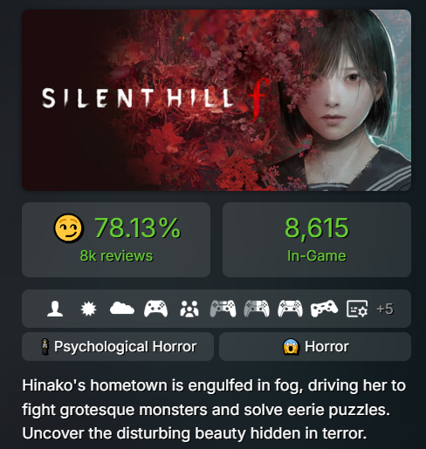Select the Steam Achievements starburst icon
Image resolution: width=426 pixels, height=449 pixels.
coord(88,309)
